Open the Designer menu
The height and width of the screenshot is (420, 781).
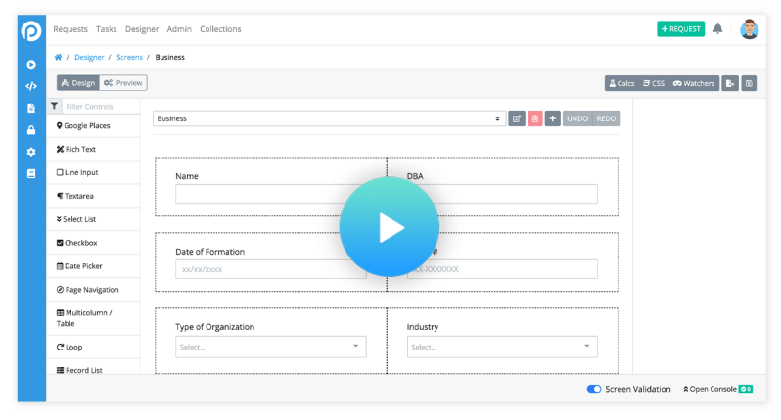142,29
